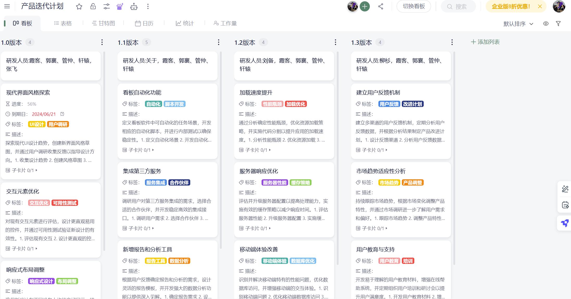571x299 pixels.
Task: Click 添加列表 to add a new list
Action: tap(485, 42)
